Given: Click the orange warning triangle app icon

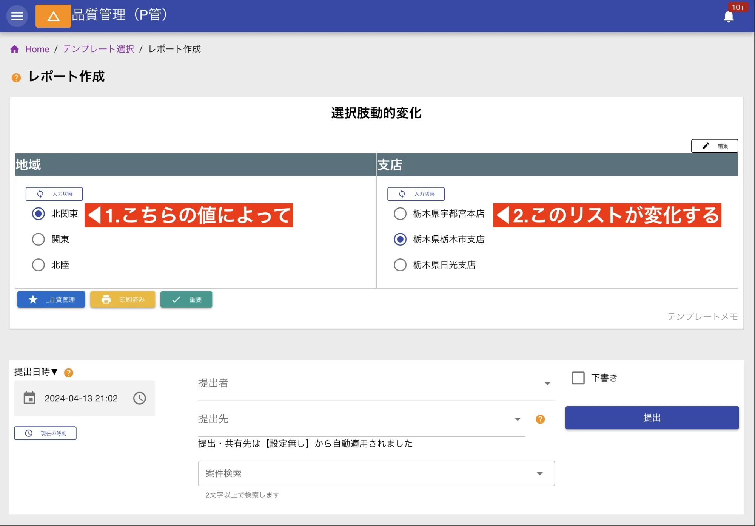Looking at the screenshot, I should pyautogui.click(x=53, y=16).
